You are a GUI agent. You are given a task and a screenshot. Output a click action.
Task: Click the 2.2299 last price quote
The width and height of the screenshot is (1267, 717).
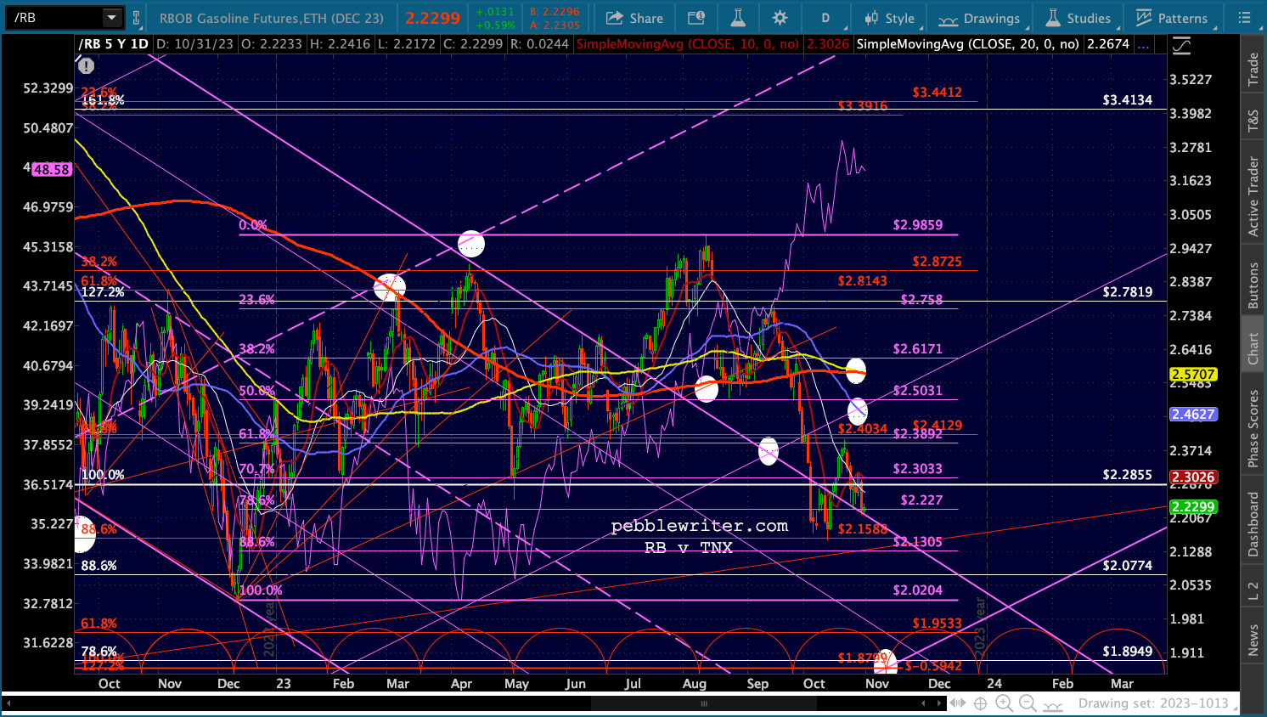click(x=432, y=18)
